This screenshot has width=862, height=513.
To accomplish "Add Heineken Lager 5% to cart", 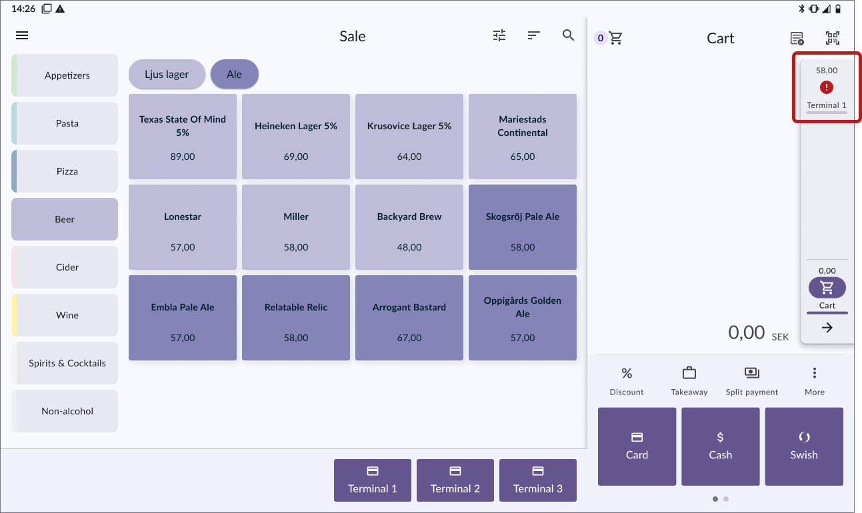I will pyautogui.click(x=296, y=137).
